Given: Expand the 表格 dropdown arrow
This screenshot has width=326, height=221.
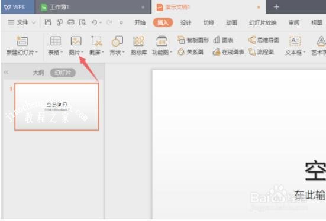Looking at the screenshot, I should pos(62,53).
